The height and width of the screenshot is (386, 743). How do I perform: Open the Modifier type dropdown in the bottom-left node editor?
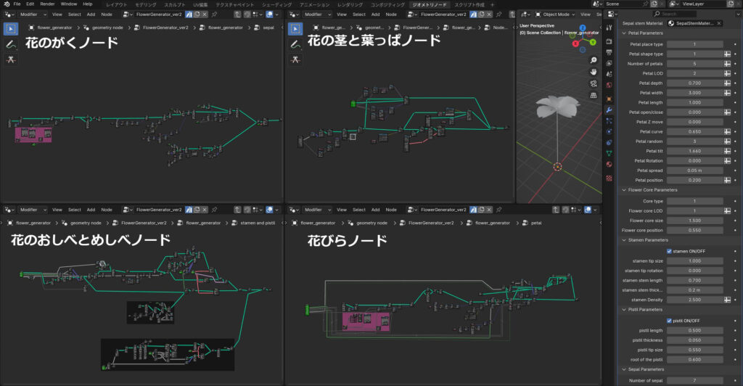click(x=33, y=210)
